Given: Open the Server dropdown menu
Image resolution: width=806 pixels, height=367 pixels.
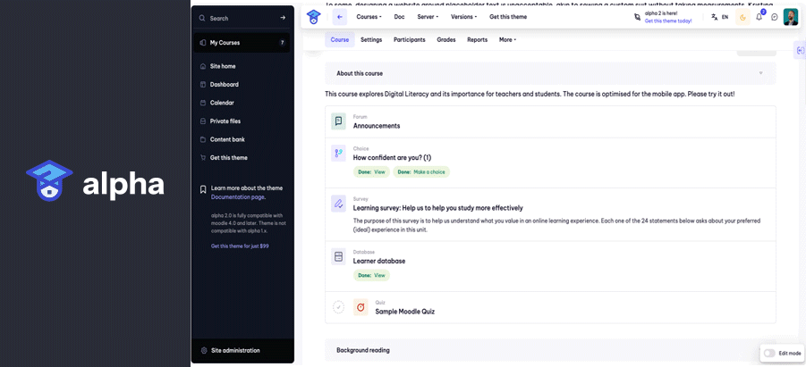Looking at the screenshot, I should (x=428, y=17).
